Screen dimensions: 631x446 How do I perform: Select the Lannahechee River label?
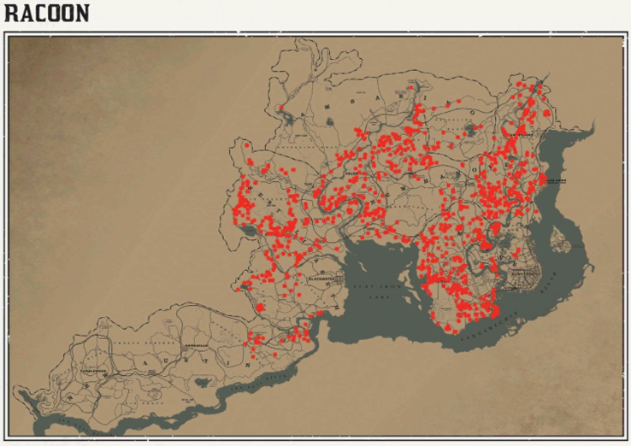pos(513,321)
